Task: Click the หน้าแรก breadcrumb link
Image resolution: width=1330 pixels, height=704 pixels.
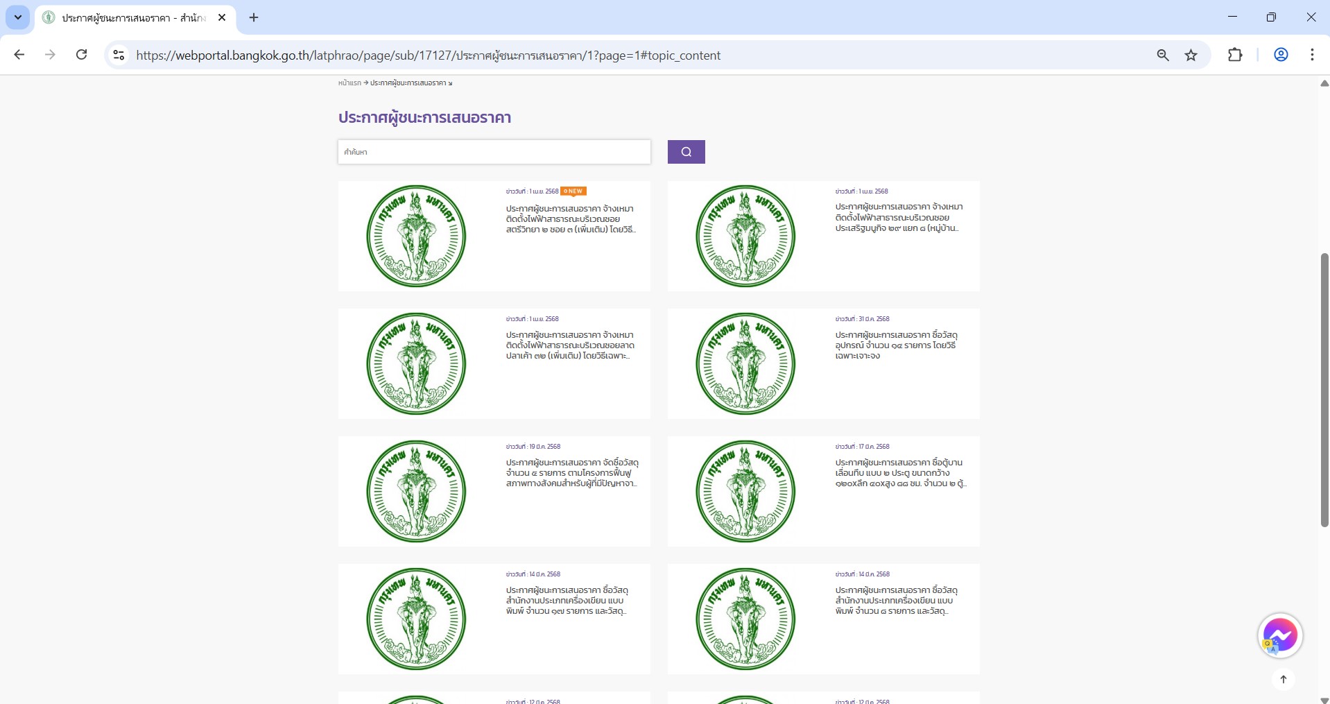Action: click(x=349, y=83)
